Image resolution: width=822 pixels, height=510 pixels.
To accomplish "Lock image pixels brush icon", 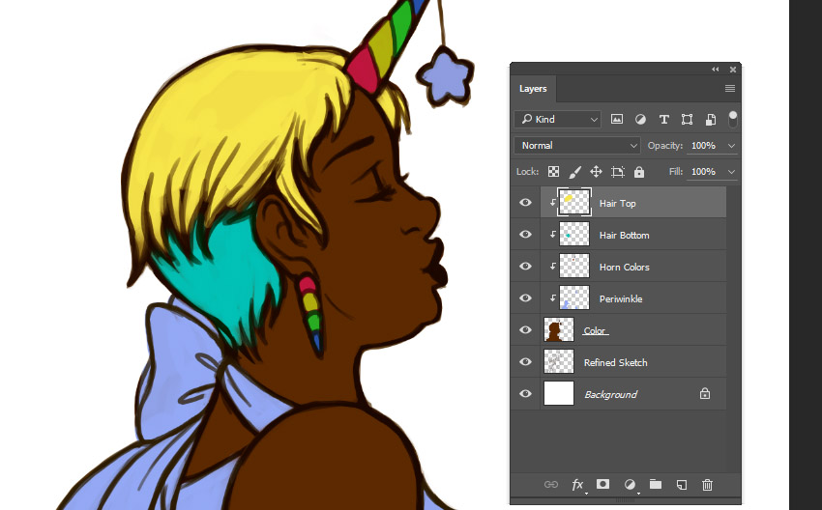I will pyautogui.click(x=575, y=172).
